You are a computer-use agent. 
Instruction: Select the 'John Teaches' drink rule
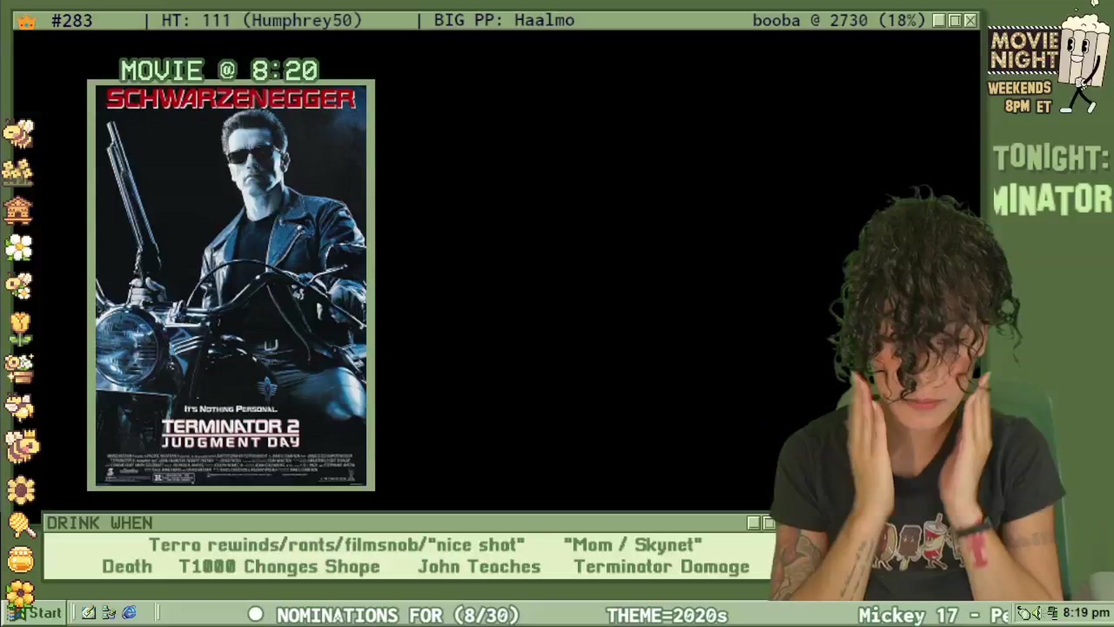[479, 567]
